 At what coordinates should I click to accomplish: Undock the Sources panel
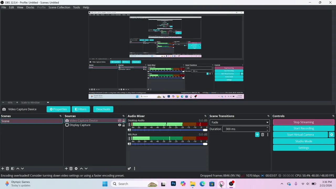point(123,116)
